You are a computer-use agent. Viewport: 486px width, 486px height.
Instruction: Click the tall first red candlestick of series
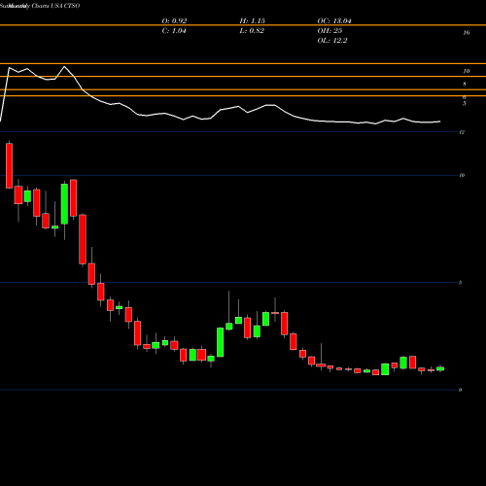coord(9,165)
